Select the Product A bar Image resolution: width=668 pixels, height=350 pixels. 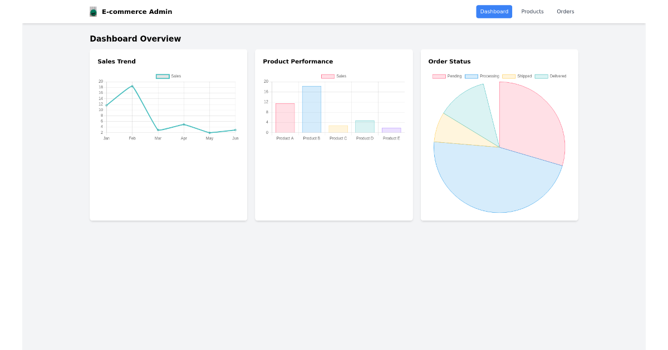click(x=285, y=118)
